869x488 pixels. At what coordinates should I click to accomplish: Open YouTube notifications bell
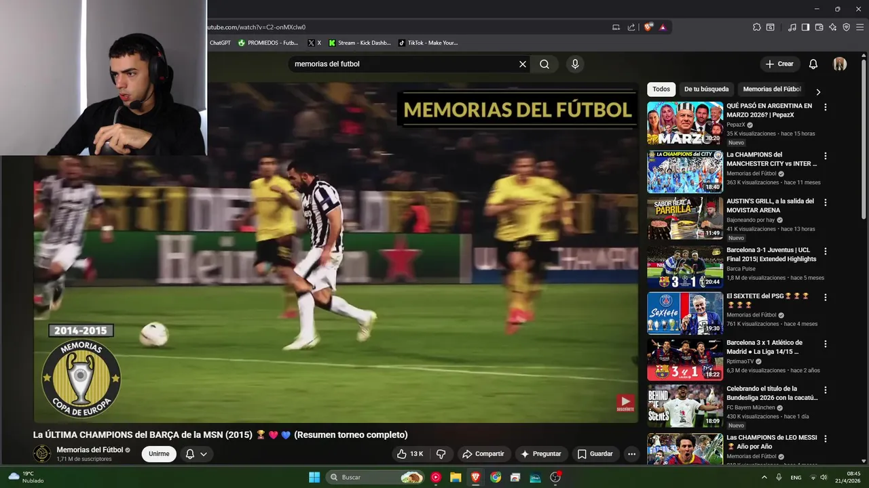click(x=813, y=64)
